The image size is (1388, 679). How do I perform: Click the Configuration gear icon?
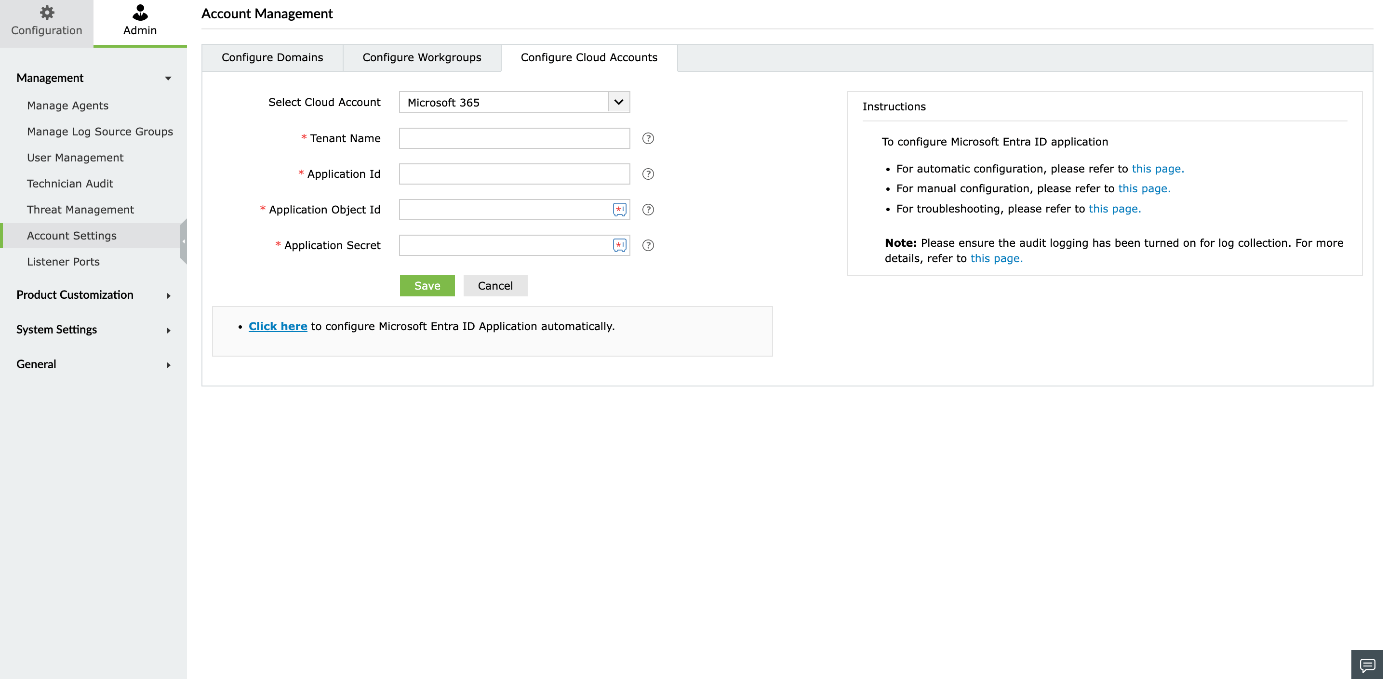click(47, 13)
